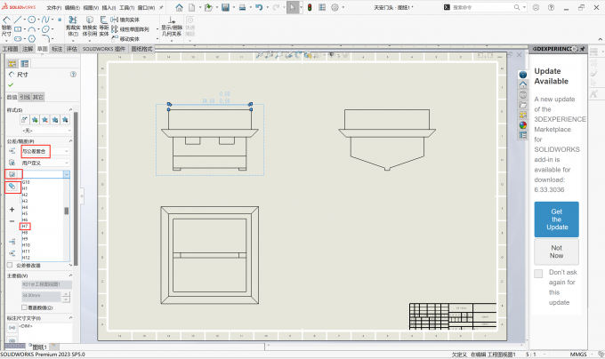The width and height of the screenshot is (605, 359).
Task: Select the Spline sketch tool
Action: click(45, 20)
